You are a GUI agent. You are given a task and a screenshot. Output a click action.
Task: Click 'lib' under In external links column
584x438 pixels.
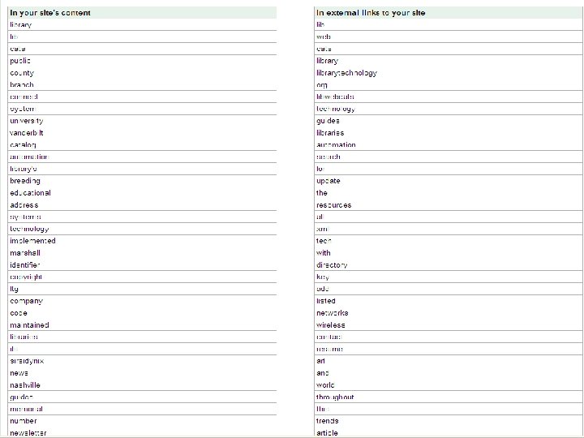pyautogui.click(x=320, y=24)
